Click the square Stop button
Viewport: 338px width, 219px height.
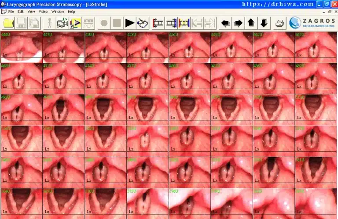click(117, 23)
